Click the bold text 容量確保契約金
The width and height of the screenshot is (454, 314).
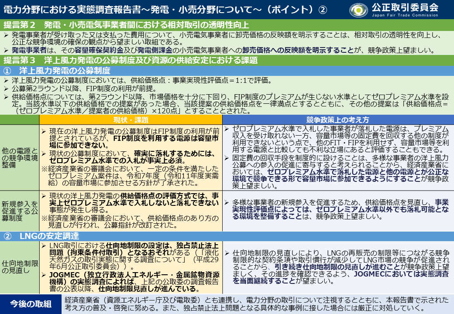coord(99,50)
